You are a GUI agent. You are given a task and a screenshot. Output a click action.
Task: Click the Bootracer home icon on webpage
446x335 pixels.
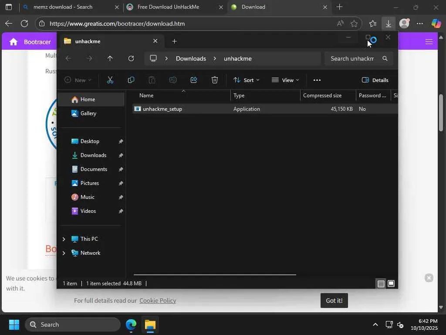pos(14,42)
